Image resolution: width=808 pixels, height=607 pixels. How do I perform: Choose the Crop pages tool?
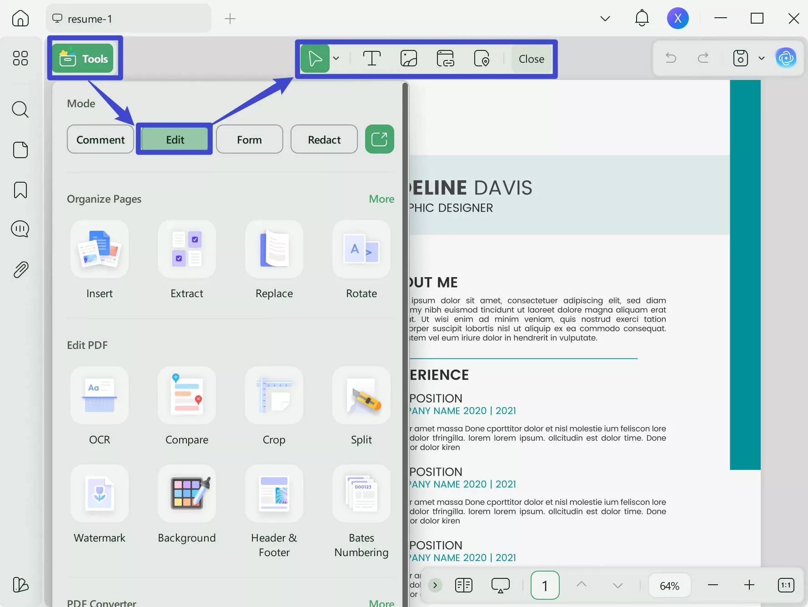click(x=274, y=396)
